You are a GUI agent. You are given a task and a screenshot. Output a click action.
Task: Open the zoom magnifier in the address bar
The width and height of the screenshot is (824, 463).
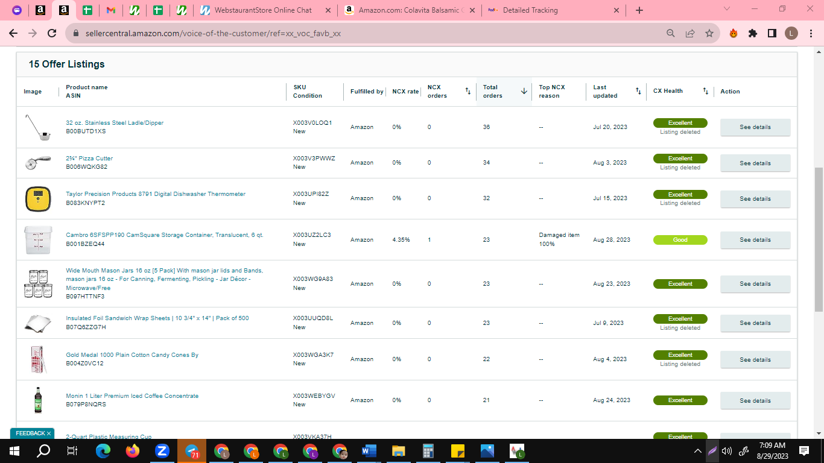pos(671,34)
